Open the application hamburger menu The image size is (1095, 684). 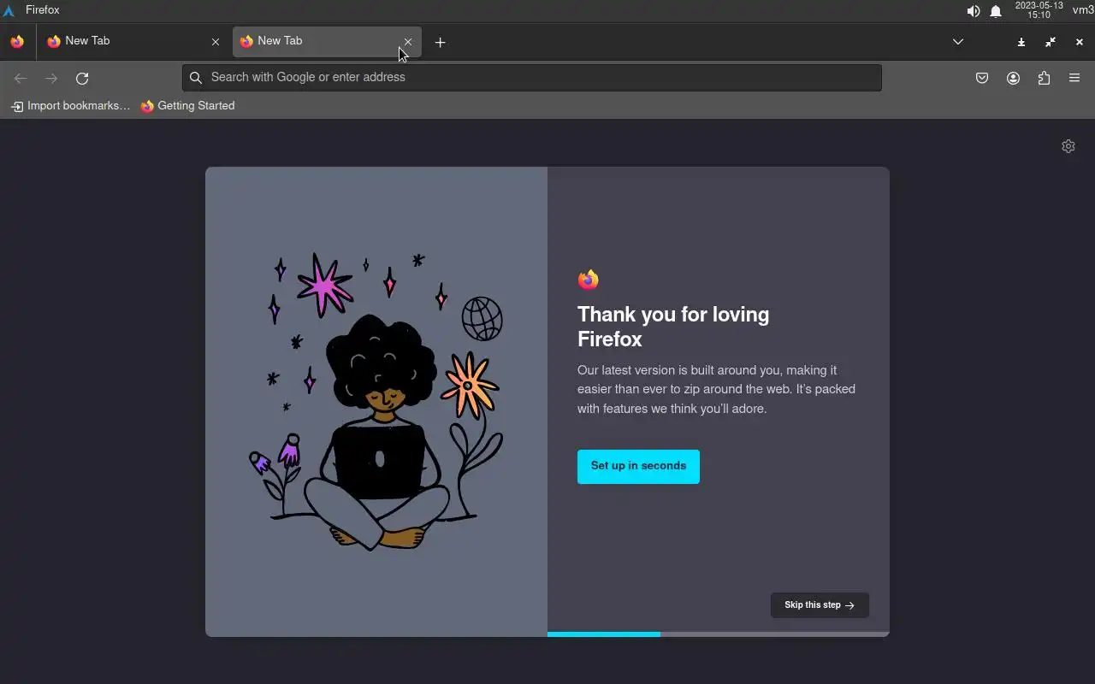point(1074,78)
